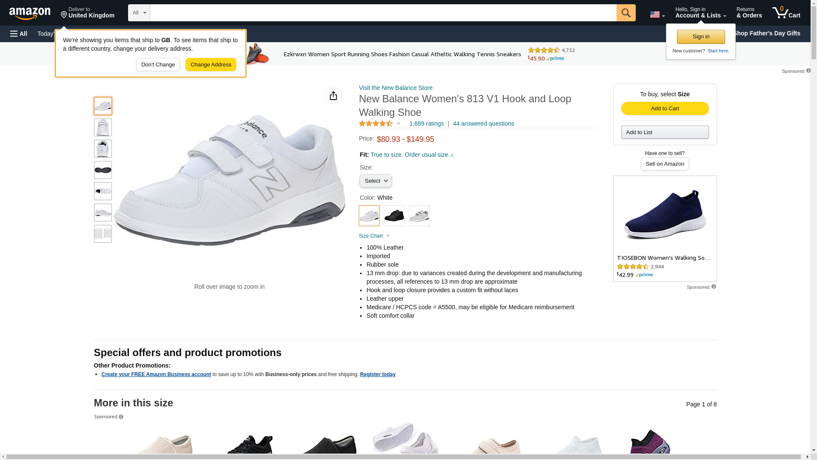Click the US flag language selector

pyautogui.click(x=657, y=14)
